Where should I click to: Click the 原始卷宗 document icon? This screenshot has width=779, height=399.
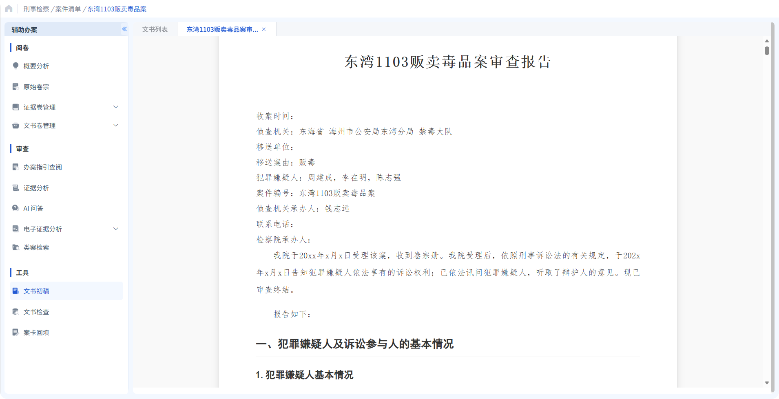click(x=15, y=86)
